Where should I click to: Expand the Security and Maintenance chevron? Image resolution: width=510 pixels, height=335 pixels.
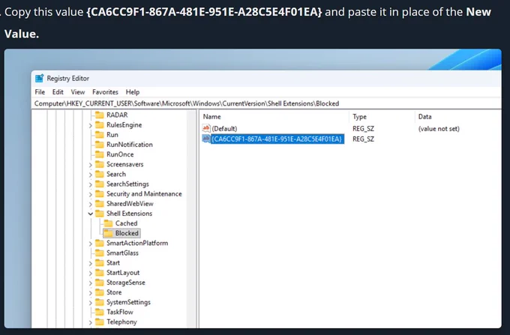(x=91, y=194)
